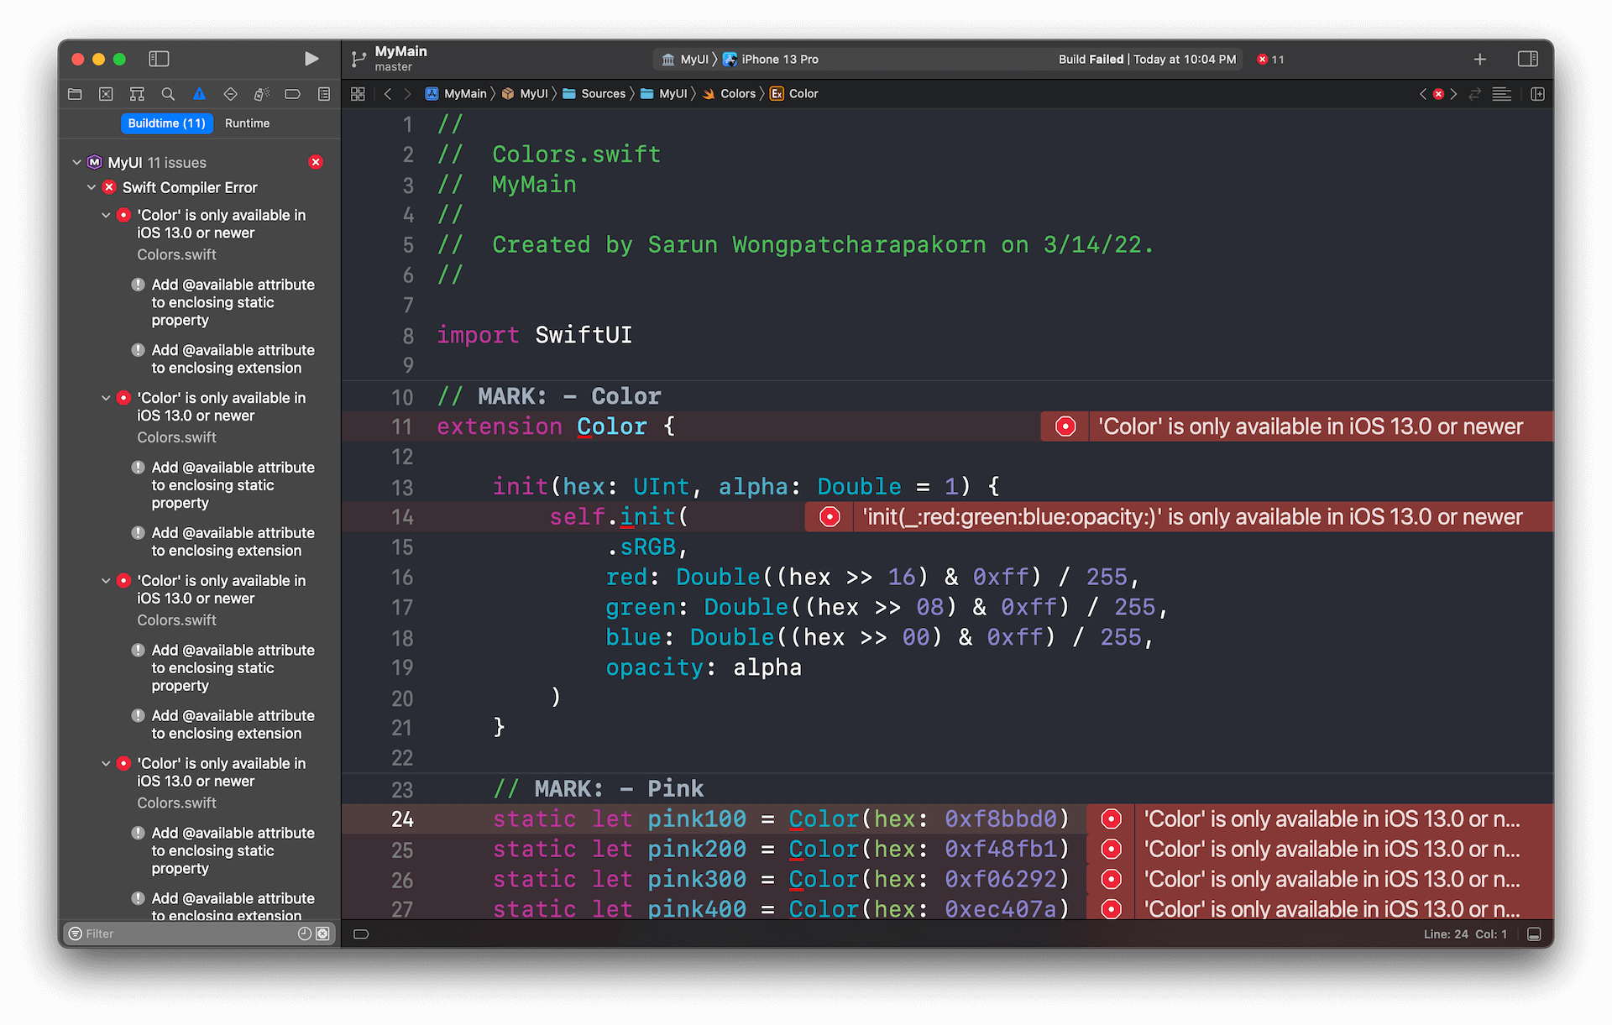Switch to the Runtime issues tab
The width and height of the screenshot is (1612, 1025).
247,123
